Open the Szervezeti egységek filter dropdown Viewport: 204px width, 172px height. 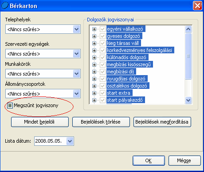point(77,54)
